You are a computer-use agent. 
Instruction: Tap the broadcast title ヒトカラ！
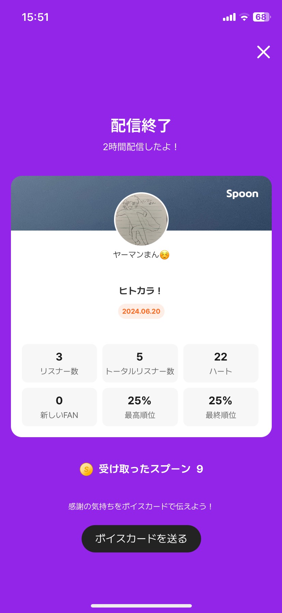tap(140, 291)
